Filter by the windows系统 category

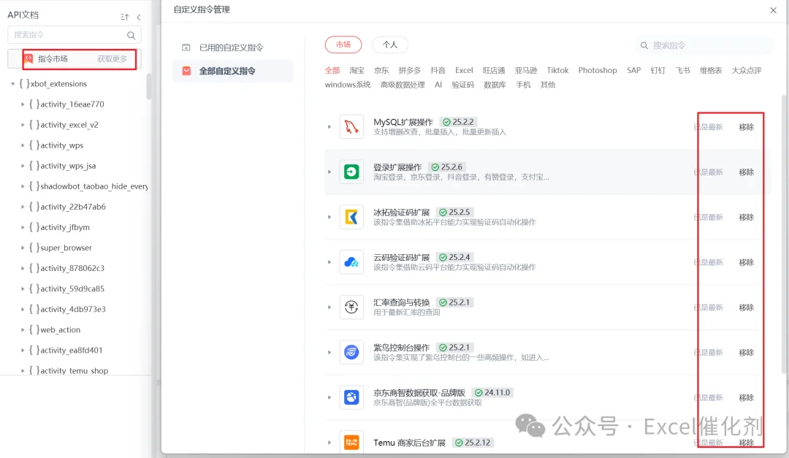(348, 85)
